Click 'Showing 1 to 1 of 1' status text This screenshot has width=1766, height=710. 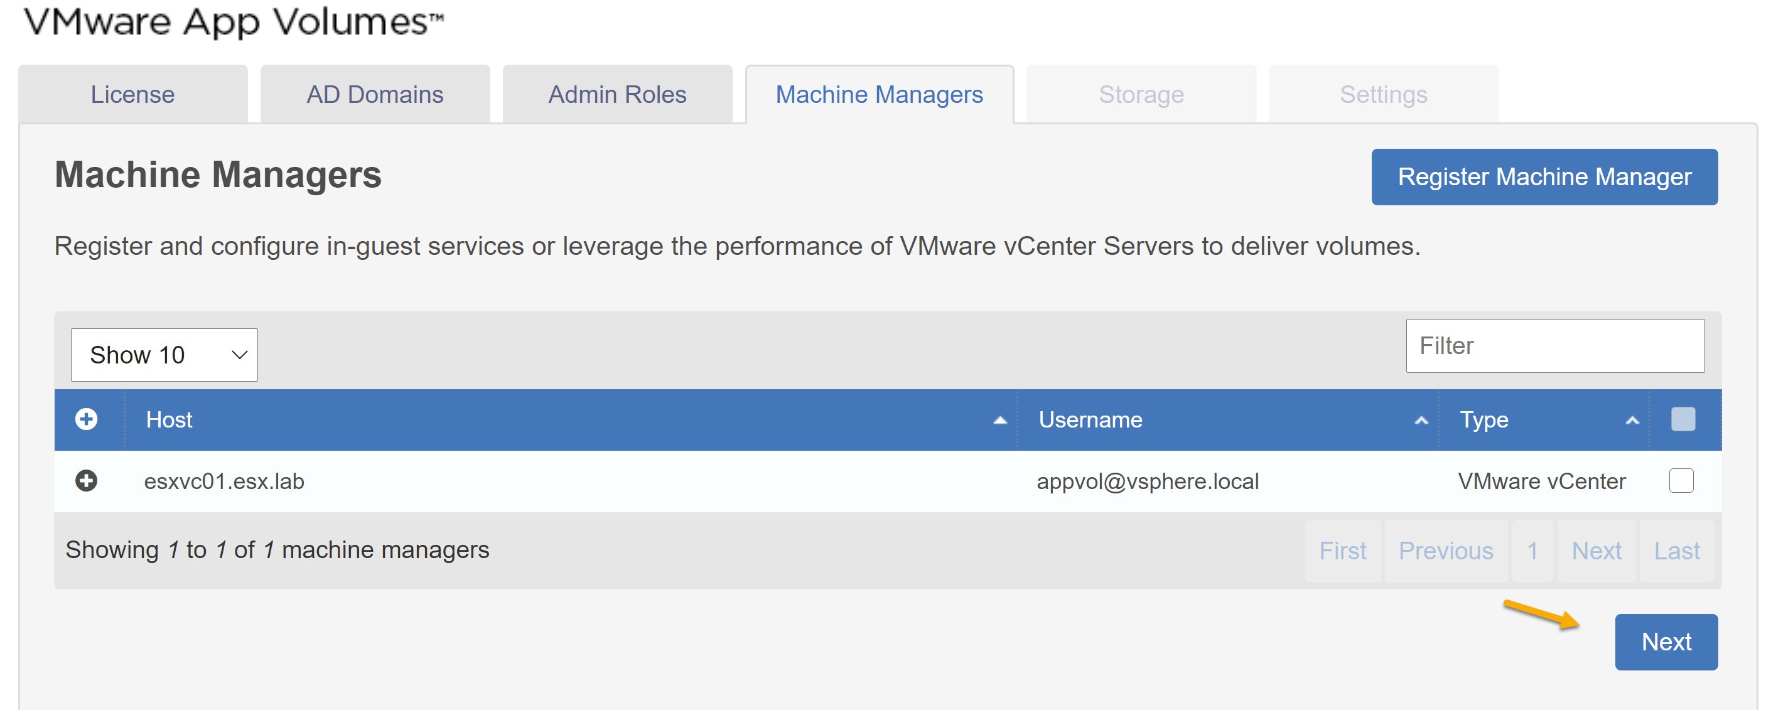(x=277, y=550)
